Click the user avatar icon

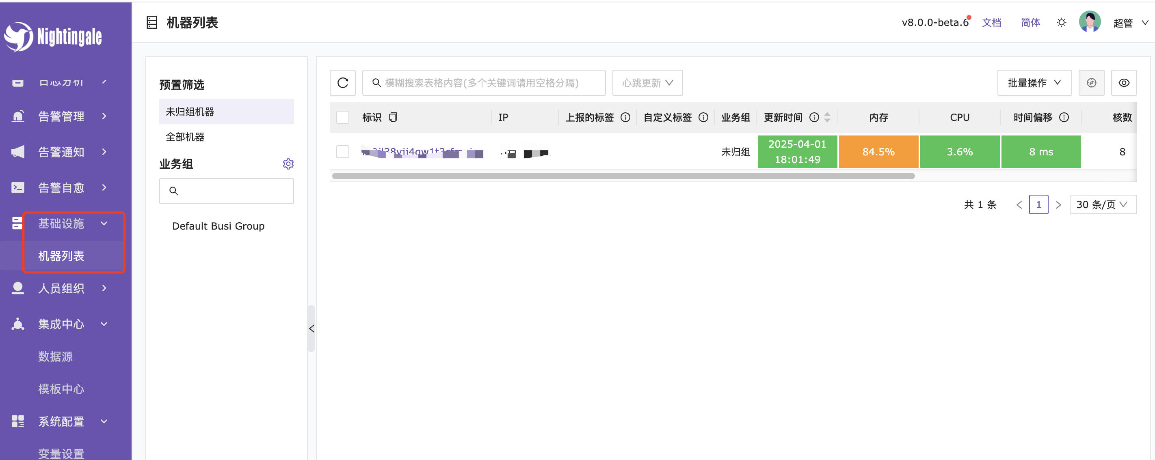pos(1090,22)
